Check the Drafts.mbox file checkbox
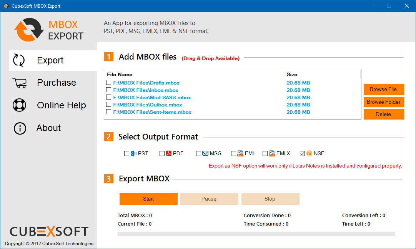Screen dimensions: 416x249 point(108,83)
